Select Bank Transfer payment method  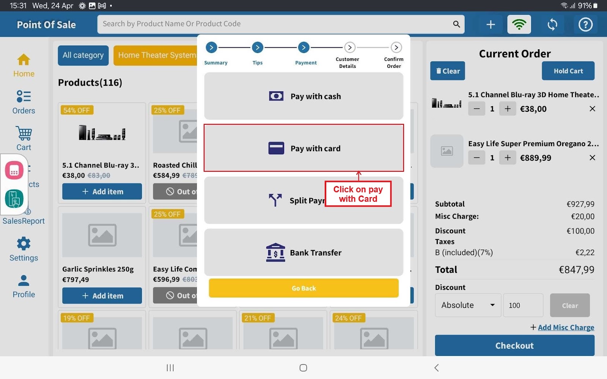coord(303,252)
